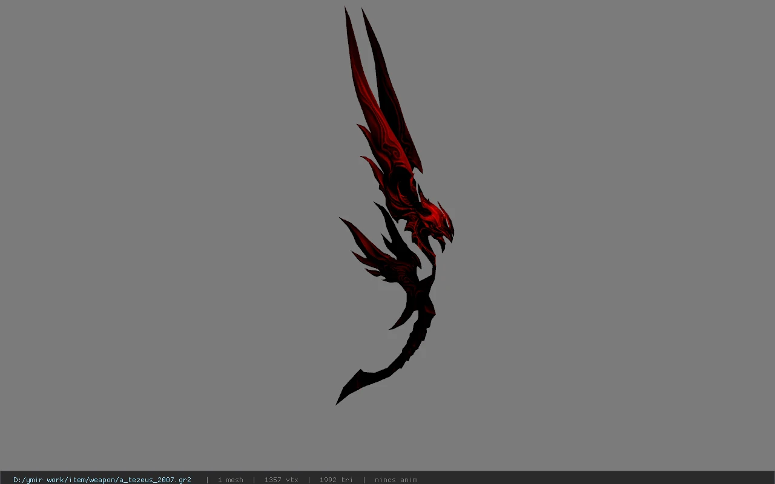
Task: Click the "1992 tri" triangle count
Action: point(336,480)
